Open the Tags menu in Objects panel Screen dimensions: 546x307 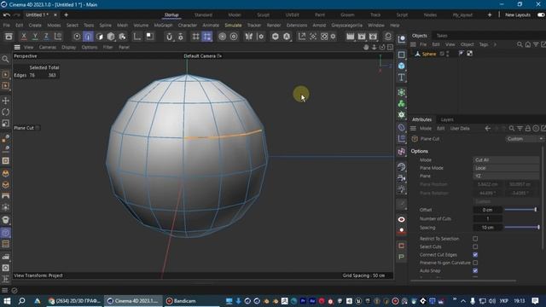click(x=484, y=44)
